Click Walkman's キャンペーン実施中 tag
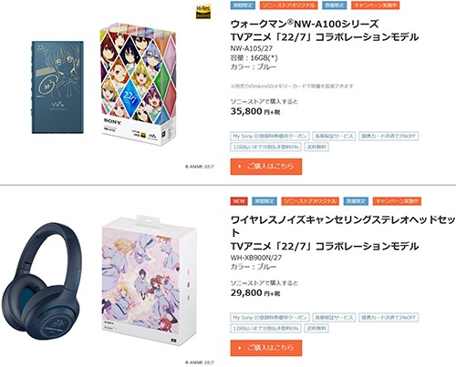The image size is (456, 367). [x=376, y=5]
